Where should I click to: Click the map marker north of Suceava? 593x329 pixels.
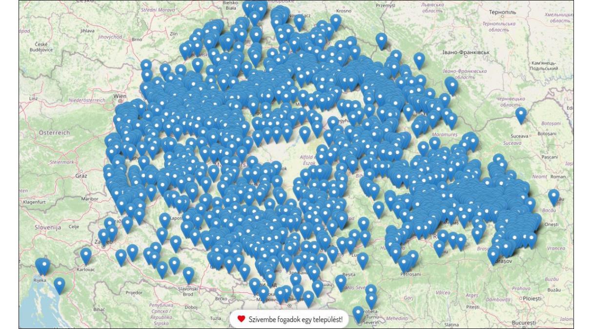521,115
